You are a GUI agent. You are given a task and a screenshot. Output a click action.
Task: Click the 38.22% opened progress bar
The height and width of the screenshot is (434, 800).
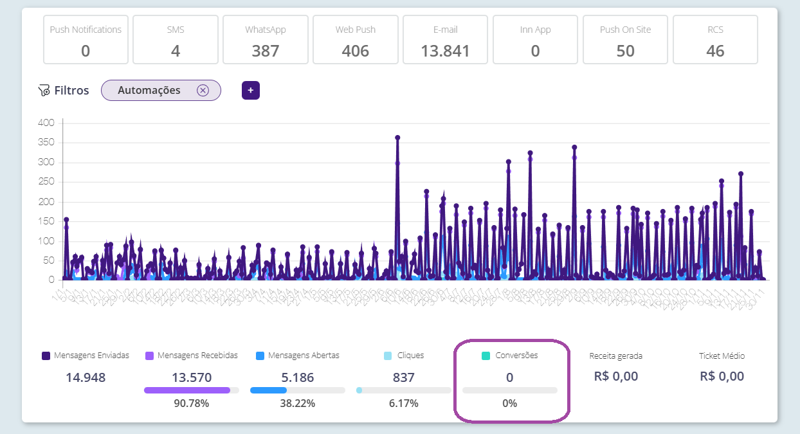pyautogui.click(x=297, y=390)
